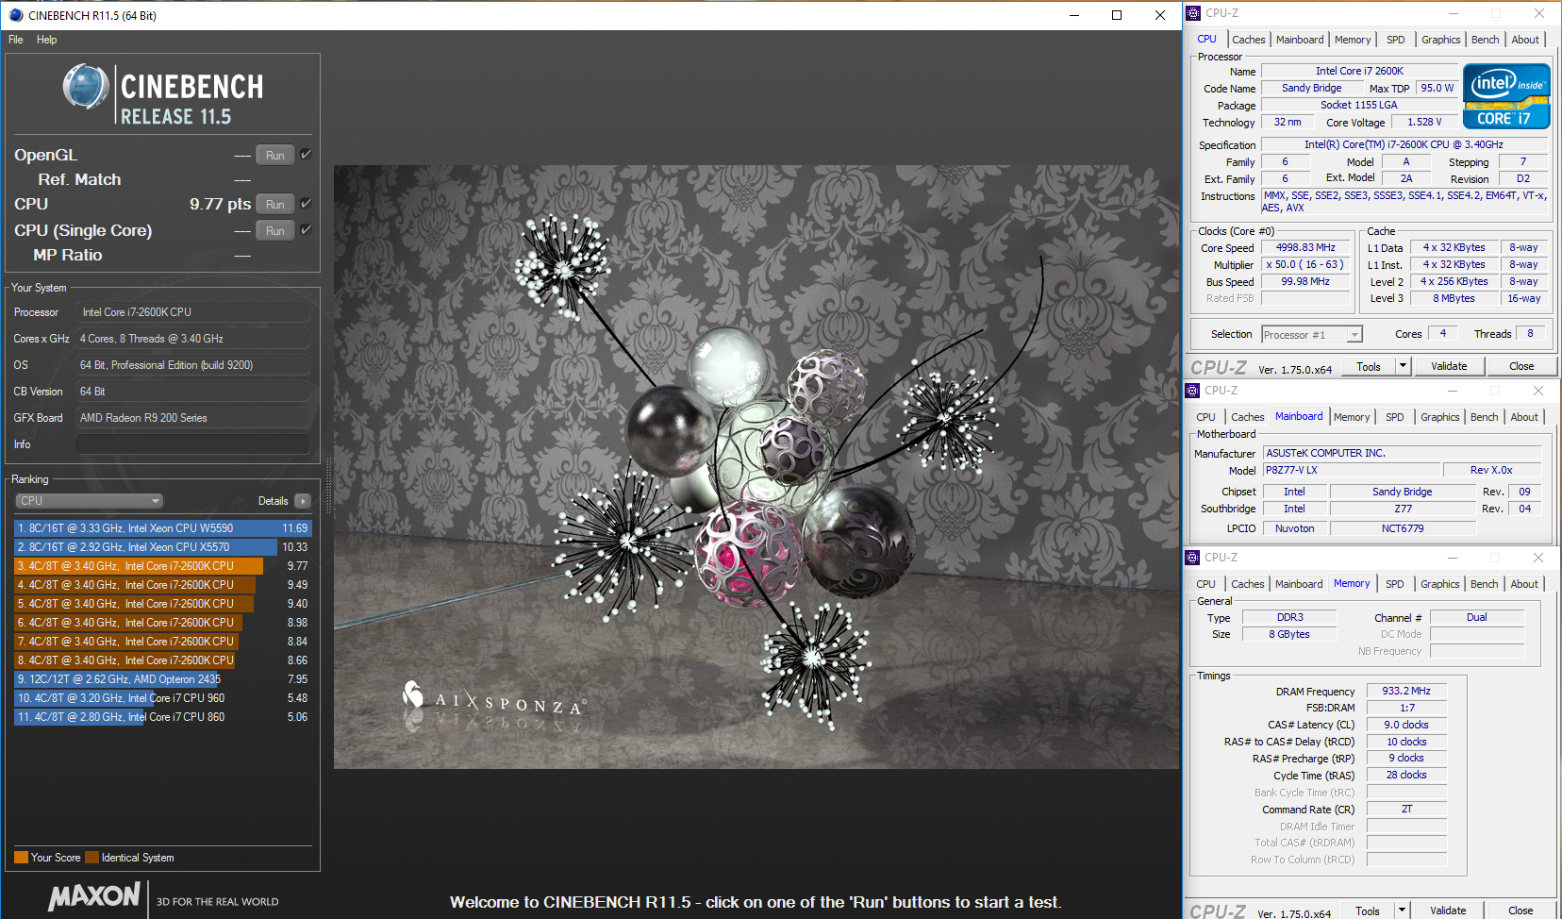Click the Your Score orange legend swatch
1562x919 pixels.
pos(21,858)
